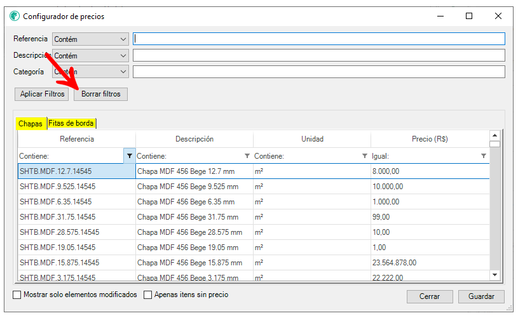
Task: Click the Configurador de precios window icon
Action: (15, 16)
